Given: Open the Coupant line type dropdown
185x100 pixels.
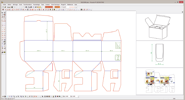Looking at the screenshot, I should pyautogui.click(x=75, y=7).
